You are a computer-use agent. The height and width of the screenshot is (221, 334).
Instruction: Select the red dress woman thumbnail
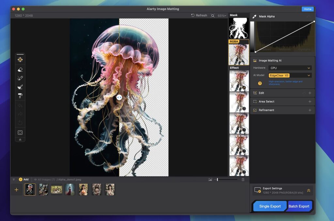click(70, 189)
